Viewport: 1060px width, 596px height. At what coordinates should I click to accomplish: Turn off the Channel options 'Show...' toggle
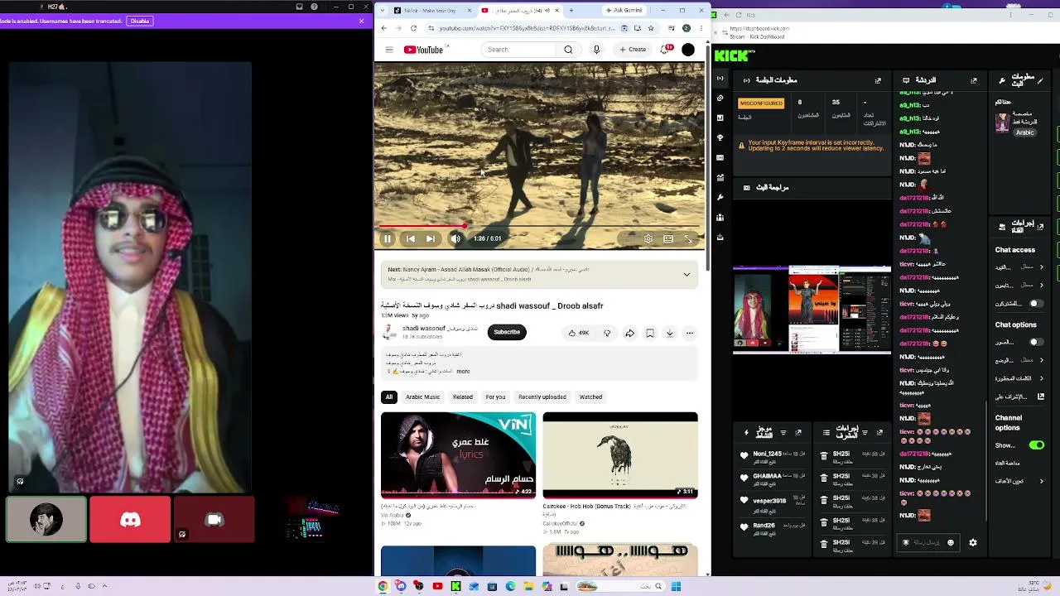click(x=1036, y=445)
